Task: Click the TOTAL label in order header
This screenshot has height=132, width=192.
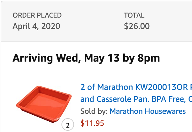Action: pos(134,15)
